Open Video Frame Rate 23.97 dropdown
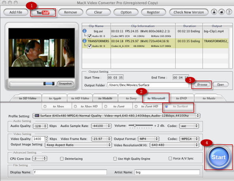Viewport: 234px width, 181px height. pyautogui.click(x=101, y=139)
